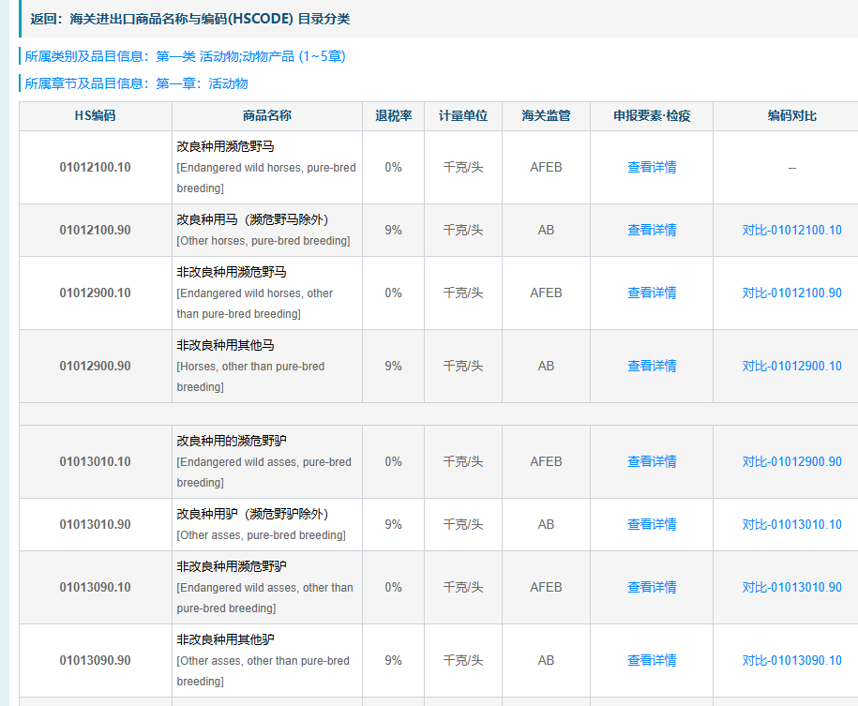Click 9% rebate rate for 01012900.90
The image size is (858, 706).
(x=394, y=367)
